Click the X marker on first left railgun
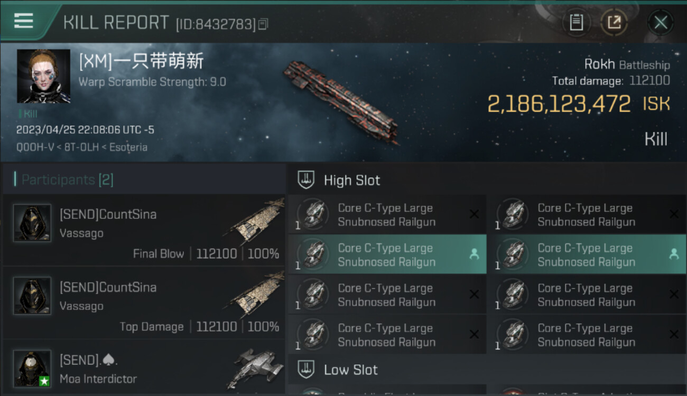This screenshot has height=396, width=687. [474, 214]
